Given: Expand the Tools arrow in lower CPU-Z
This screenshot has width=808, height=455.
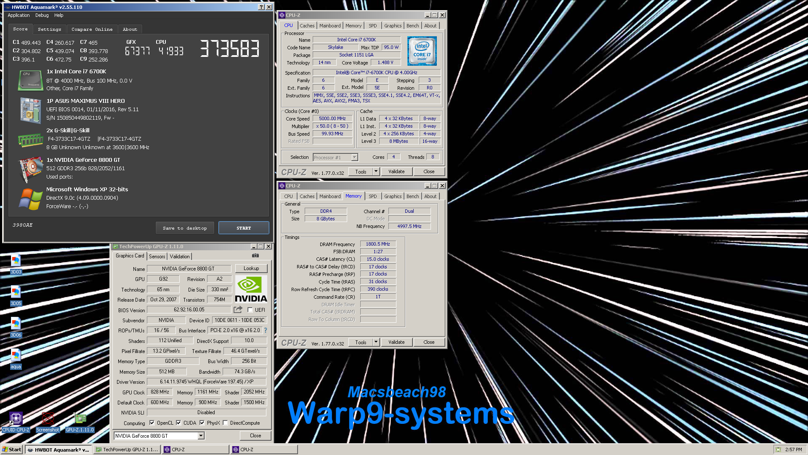Looking at the screenshot, I should (376, 342).
